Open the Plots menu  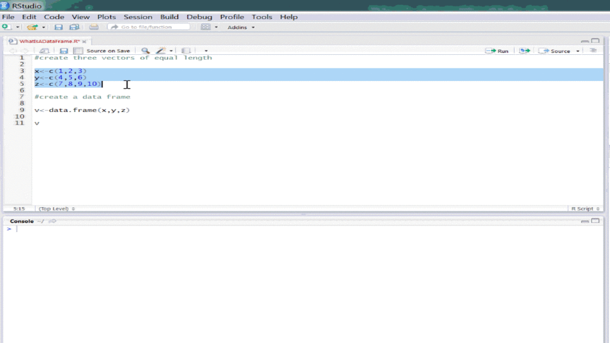[106, 17]
